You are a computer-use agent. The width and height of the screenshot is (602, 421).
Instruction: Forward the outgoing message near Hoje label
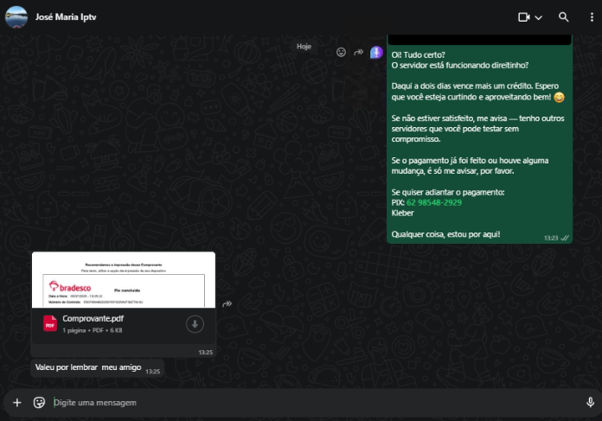tap(359, 52)
